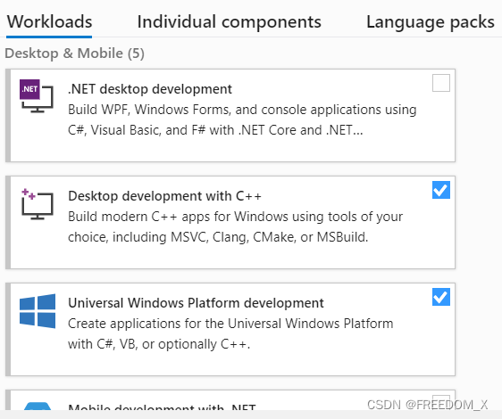The height and width of the screenshot is (419, 502).
Task: Click the .NET desktop monitor icon
Action: pos(37,96)
